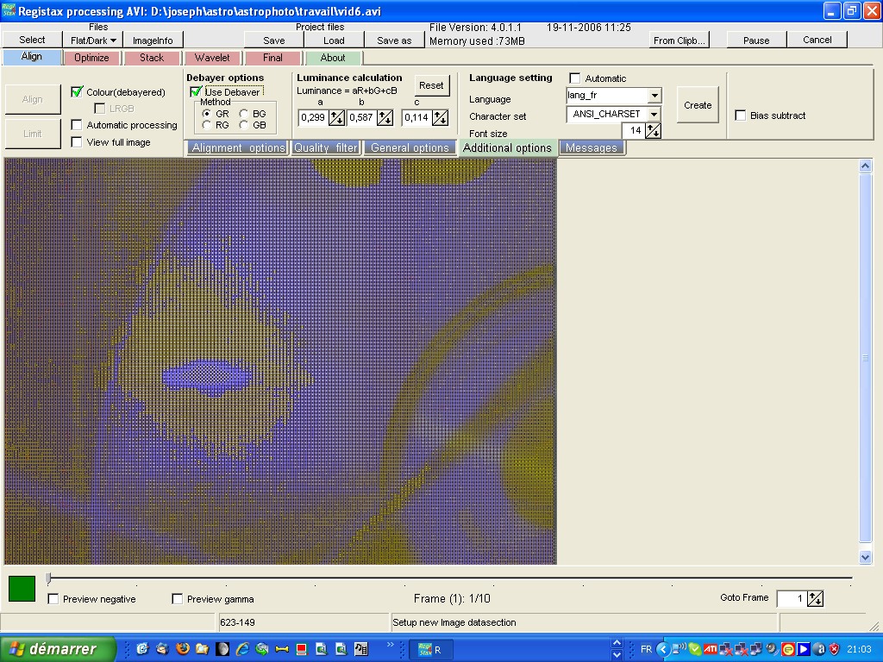Screen dimensions: 883x662
Task: Open the folder icon in quick launch
Action: click(202, 649)
